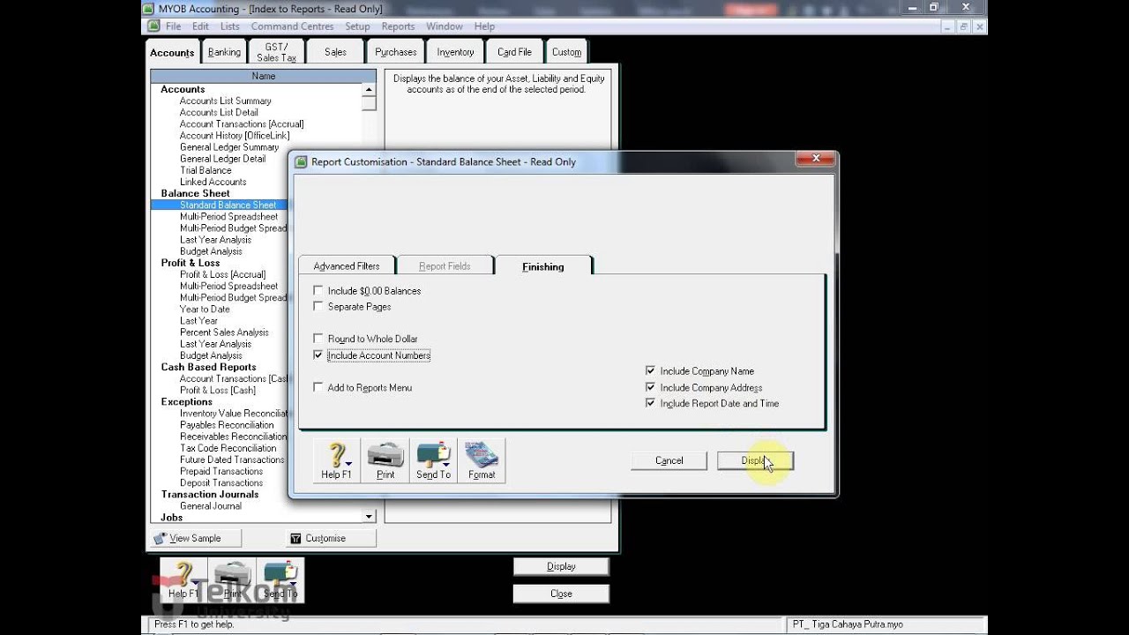1129x635 pixels.
Task: Open the Window menu
Action: 445,26
